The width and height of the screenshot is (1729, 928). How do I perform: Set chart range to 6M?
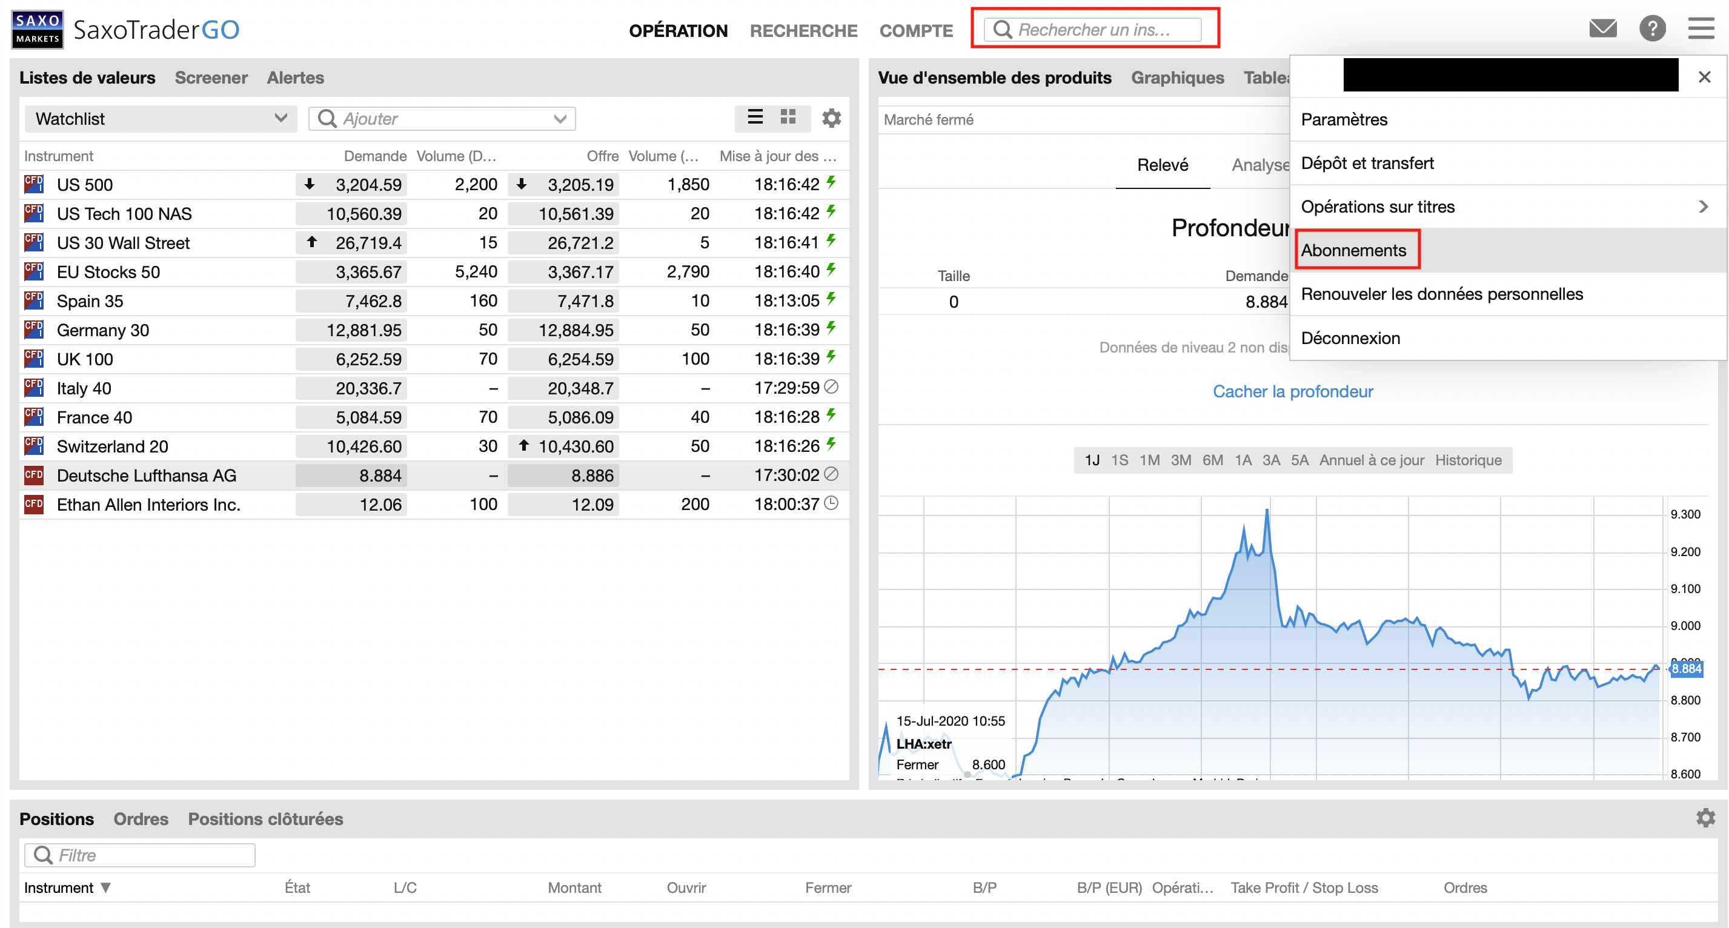click(1212, 460)
